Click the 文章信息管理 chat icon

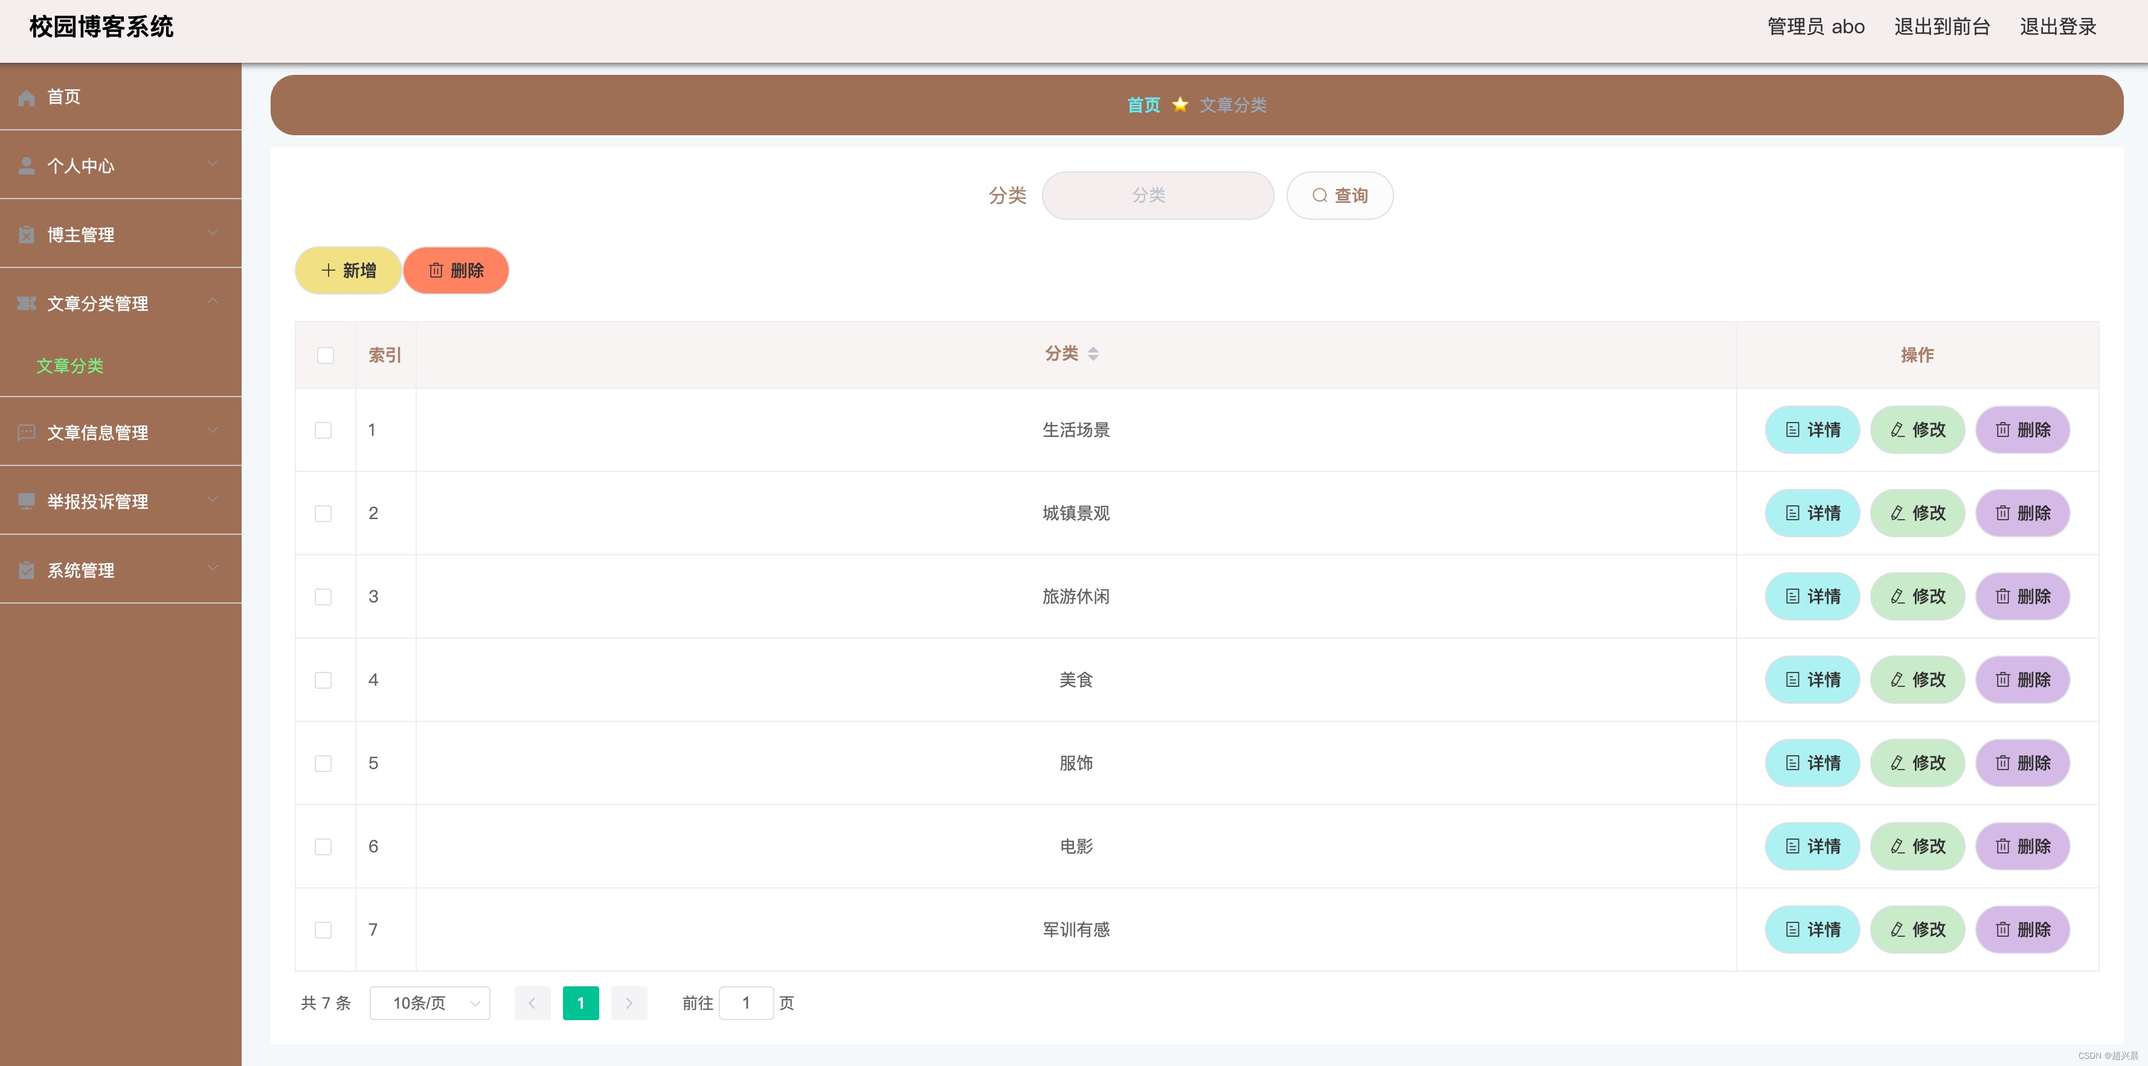[27, 433]
